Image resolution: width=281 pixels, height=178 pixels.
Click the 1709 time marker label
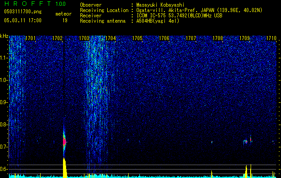244,38
